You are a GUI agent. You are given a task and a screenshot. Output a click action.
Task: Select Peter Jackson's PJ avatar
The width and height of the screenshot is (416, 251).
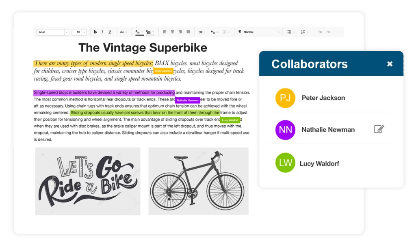285,98
